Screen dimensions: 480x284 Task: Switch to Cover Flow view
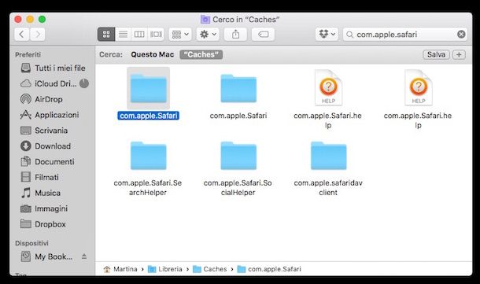coord(156,35)
